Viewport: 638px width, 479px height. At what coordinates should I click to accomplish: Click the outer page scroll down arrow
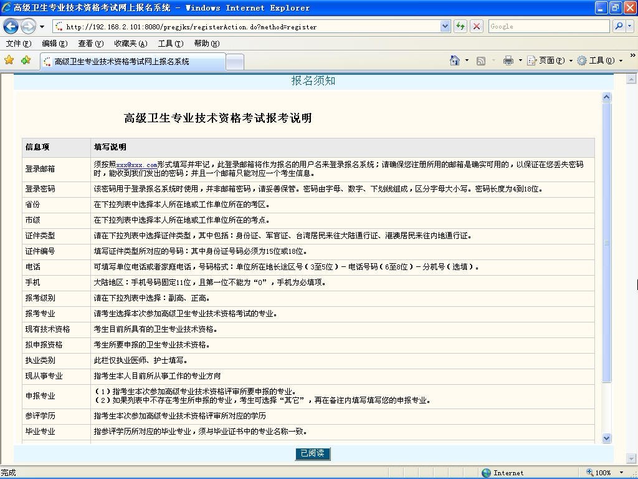tap(631, 458)
